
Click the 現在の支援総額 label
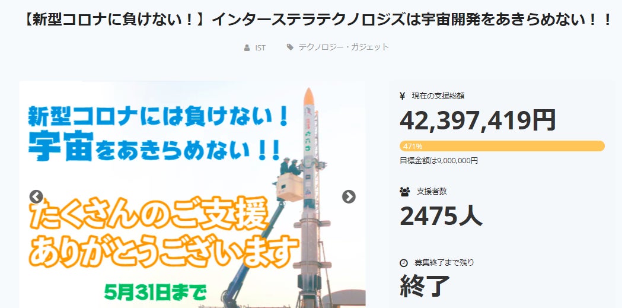(x=438, y=96)
